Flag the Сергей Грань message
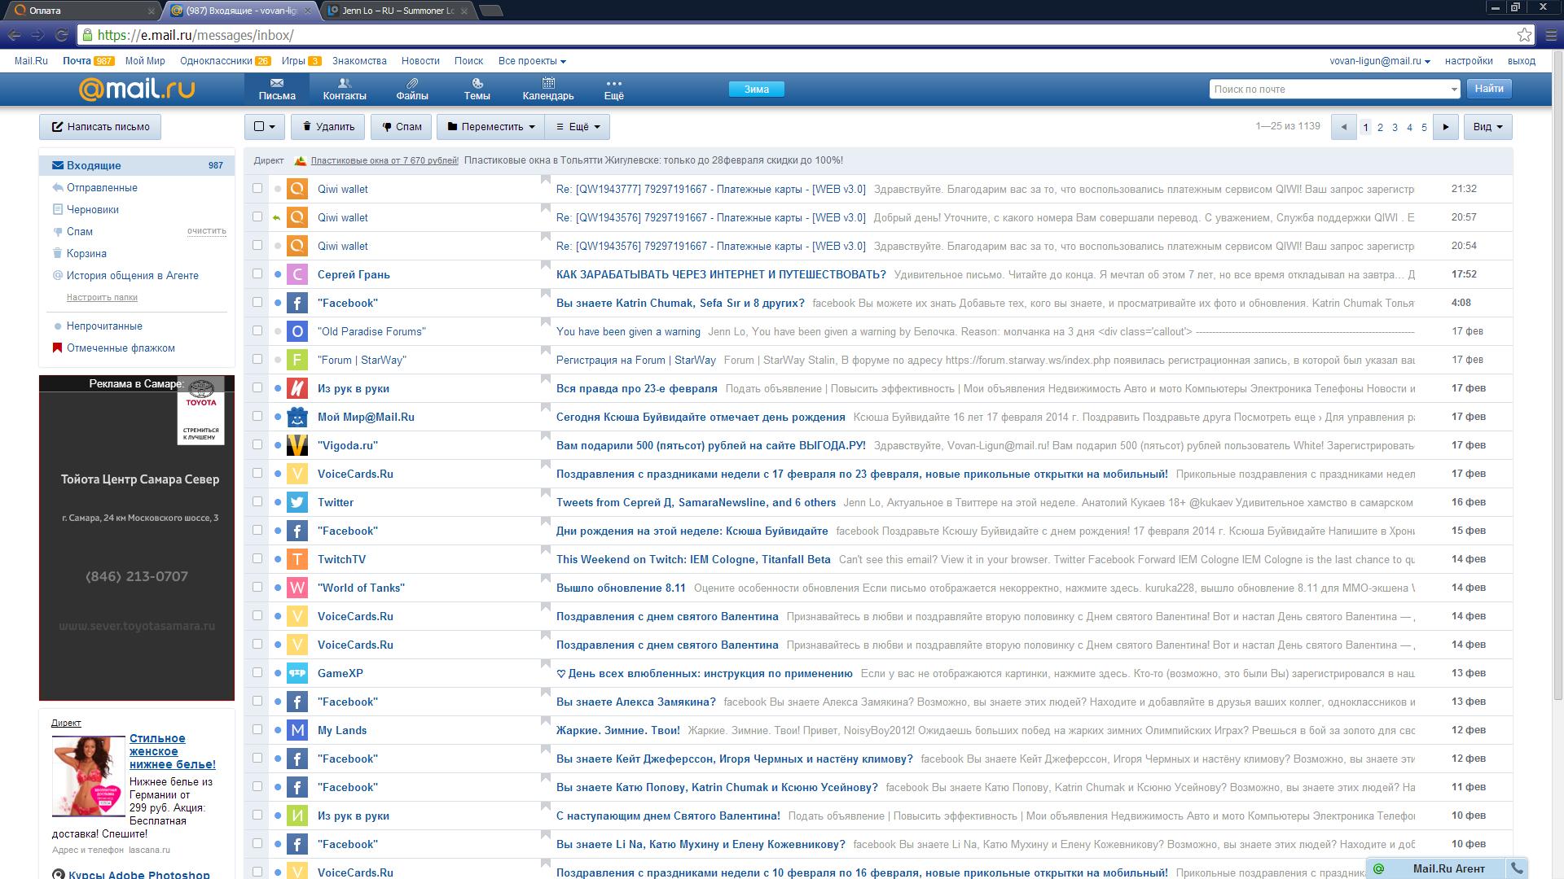Image resolution: width=1564 pixels, height=879 pixels. (546, 265)
